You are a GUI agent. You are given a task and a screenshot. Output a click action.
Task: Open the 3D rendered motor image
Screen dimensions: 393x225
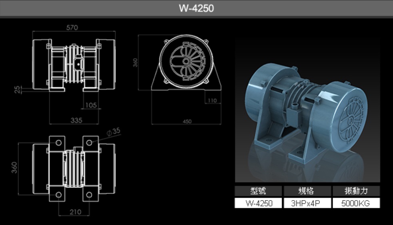click(x=307, y=110)
